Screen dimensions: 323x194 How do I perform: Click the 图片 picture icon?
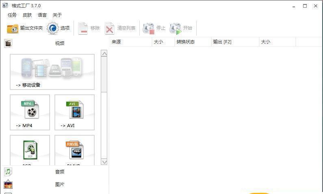tap(8, 184)
